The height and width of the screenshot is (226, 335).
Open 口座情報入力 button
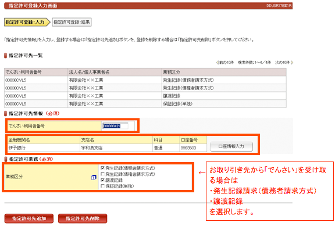pyautogui.click(x=231, y=146)
